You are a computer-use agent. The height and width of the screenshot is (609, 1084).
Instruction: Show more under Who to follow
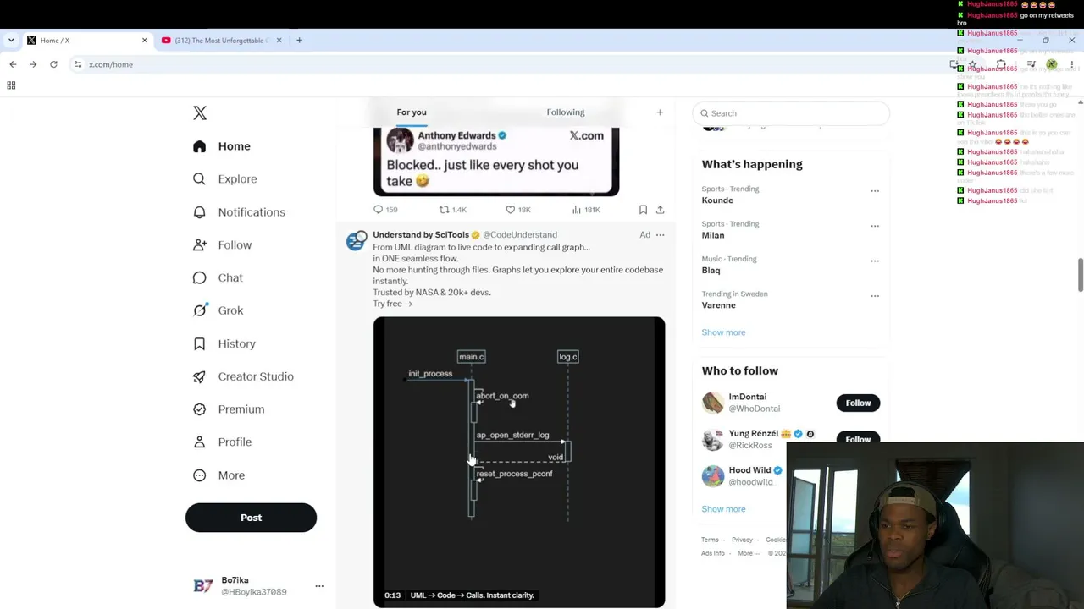pos(723,509)
